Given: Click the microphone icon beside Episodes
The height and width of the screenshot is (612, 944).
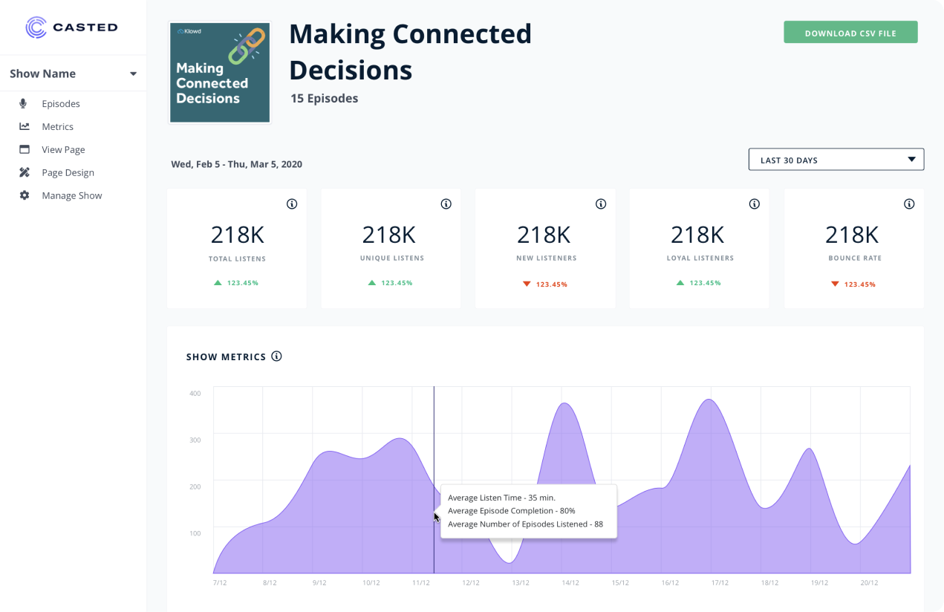Looking at the screenshot, I should (x=25, y=104).
